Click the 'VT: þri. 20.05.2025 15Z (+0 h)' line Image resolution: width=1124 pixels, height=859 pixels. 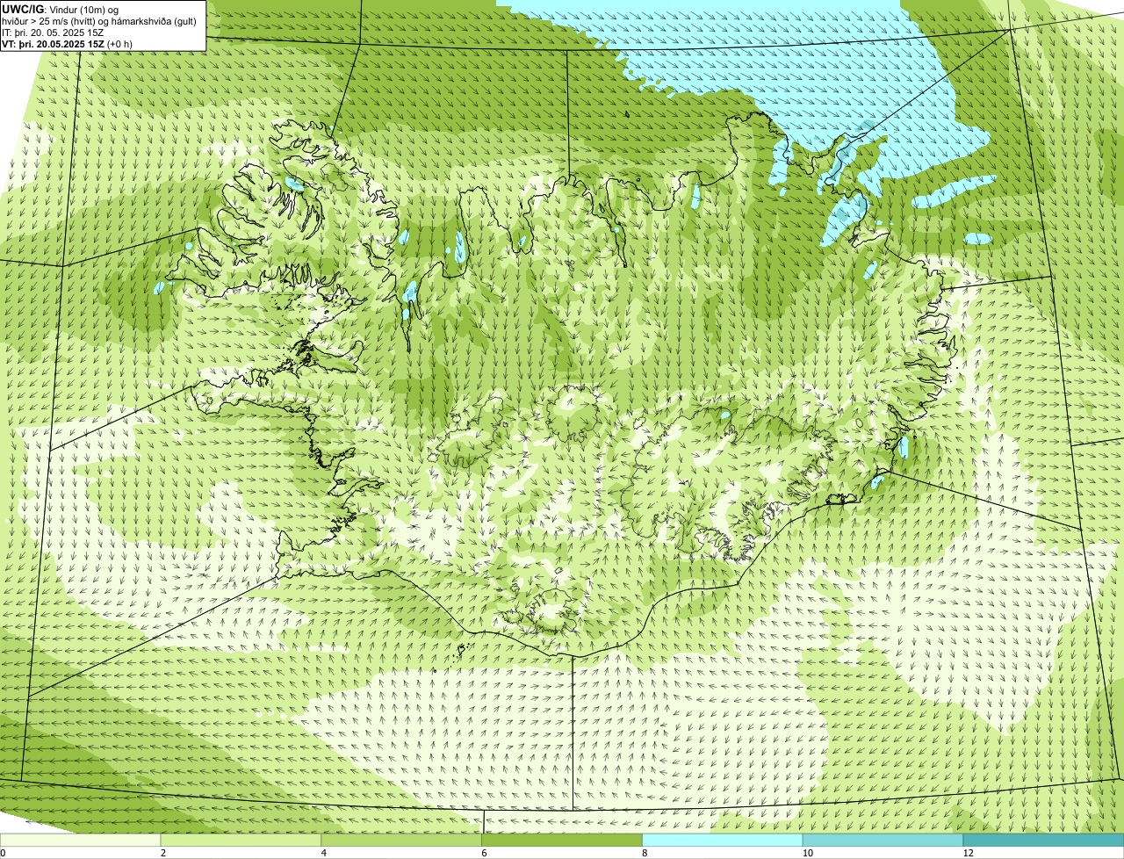(68, 44)
